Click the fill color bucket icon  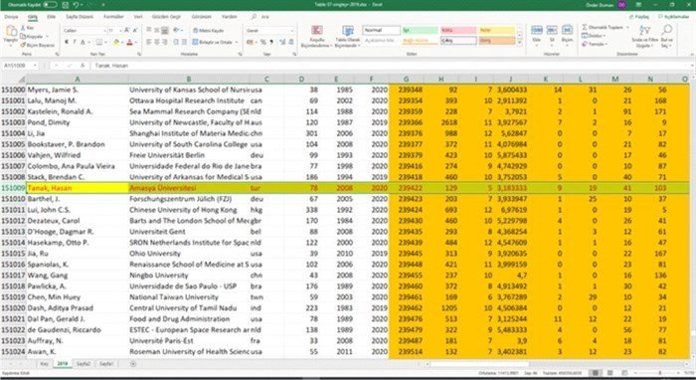tap(116, 42)
